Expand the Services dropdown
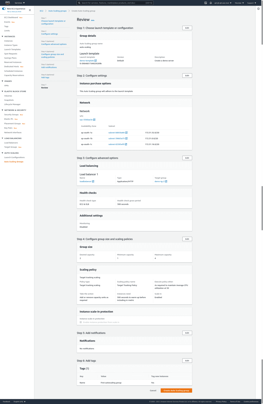Viewport: 263px width, 404px height. tap(20, 3)
